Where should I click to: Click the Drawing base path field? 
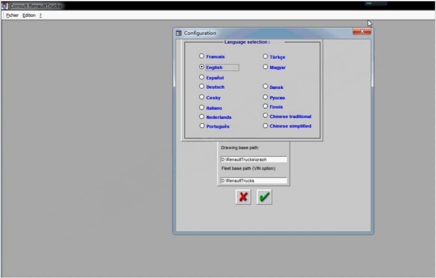tap(253, 160)
